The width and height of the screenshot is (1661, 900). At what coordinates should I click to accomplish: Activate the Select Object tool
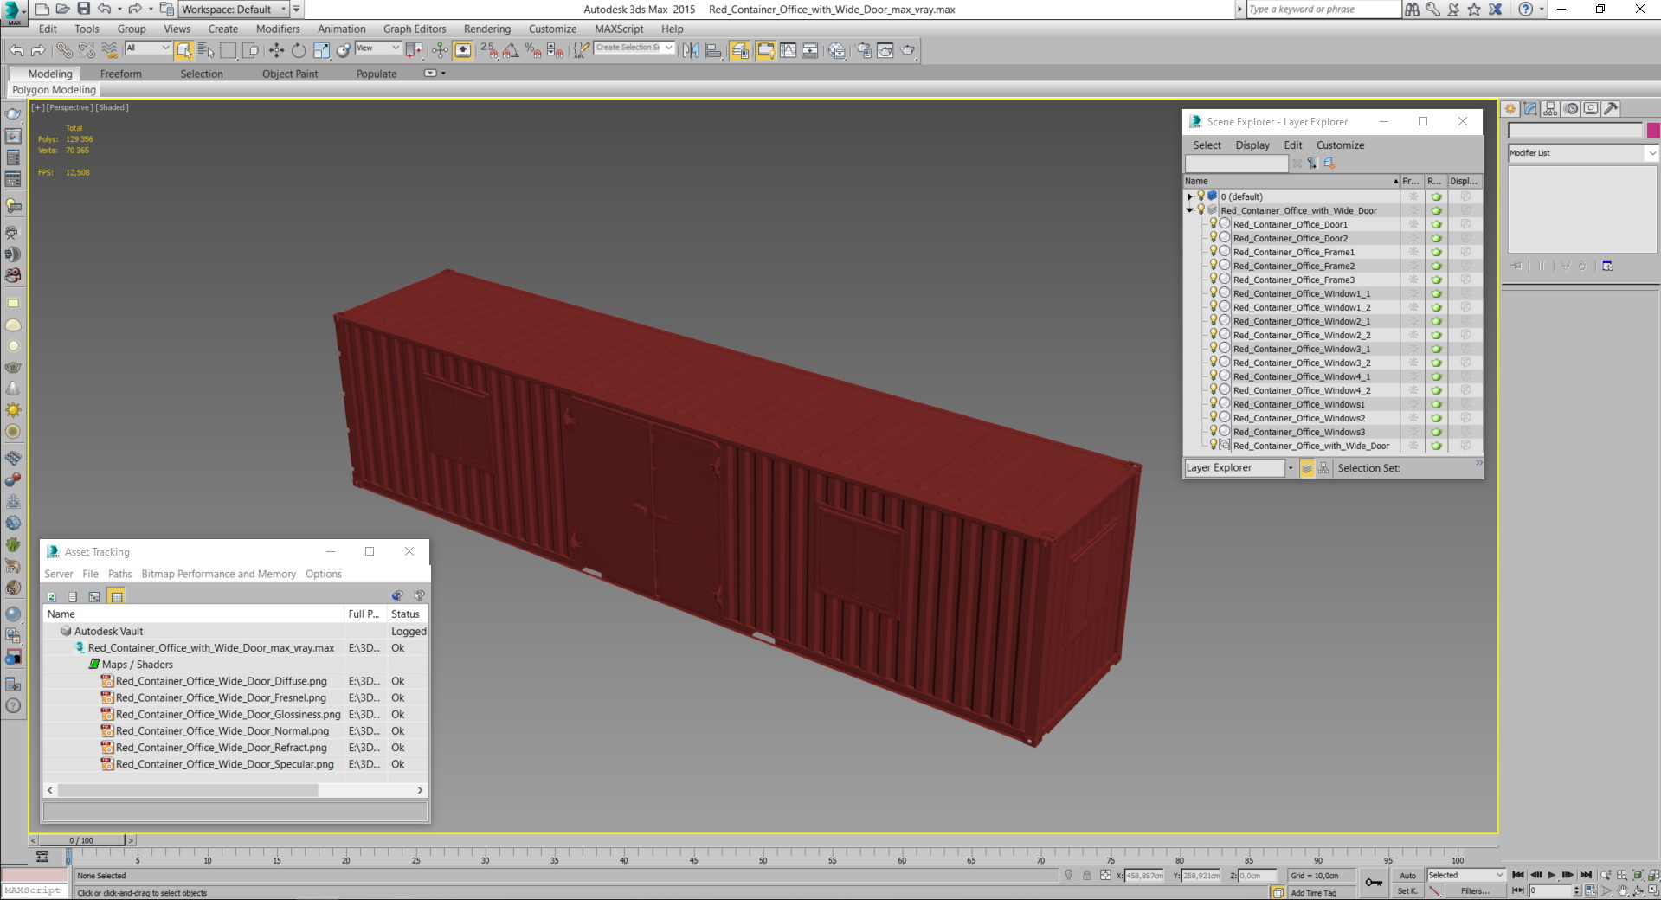183,50
